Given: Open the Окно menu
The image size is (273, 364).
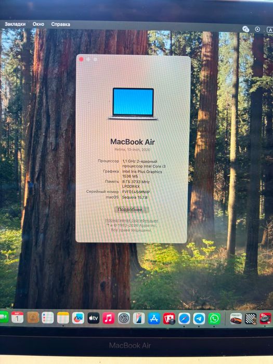Looking at the screenshot, I should click(38, 24).
